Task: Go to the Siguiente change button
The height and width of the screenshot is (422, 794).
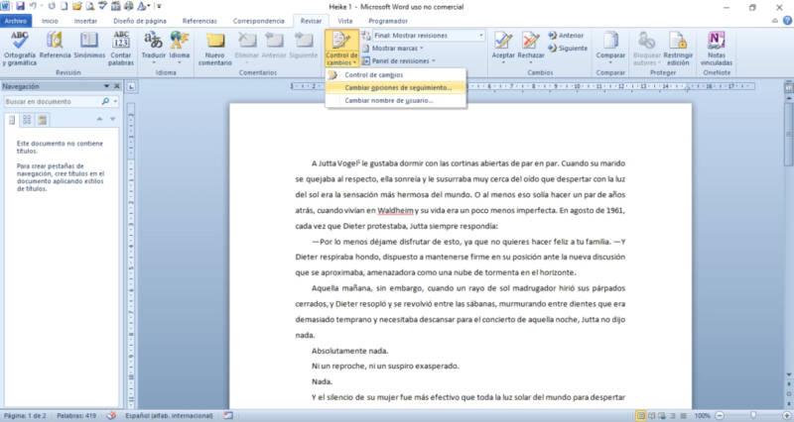Action: pyautogui.click(x=568, y=49)
